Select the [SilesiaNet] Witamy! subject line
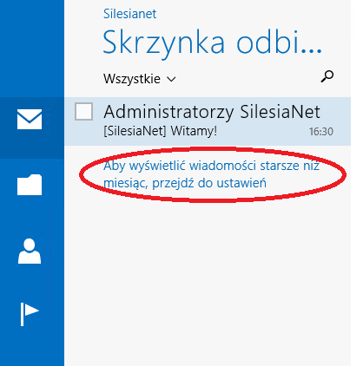Image resolution: width=363 pixels, height=366 pixels. [161, 131]
